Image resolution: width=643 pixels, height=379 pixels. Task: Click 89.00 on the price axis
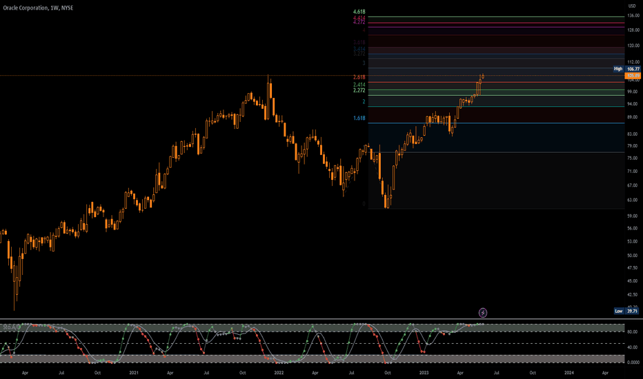632,117
